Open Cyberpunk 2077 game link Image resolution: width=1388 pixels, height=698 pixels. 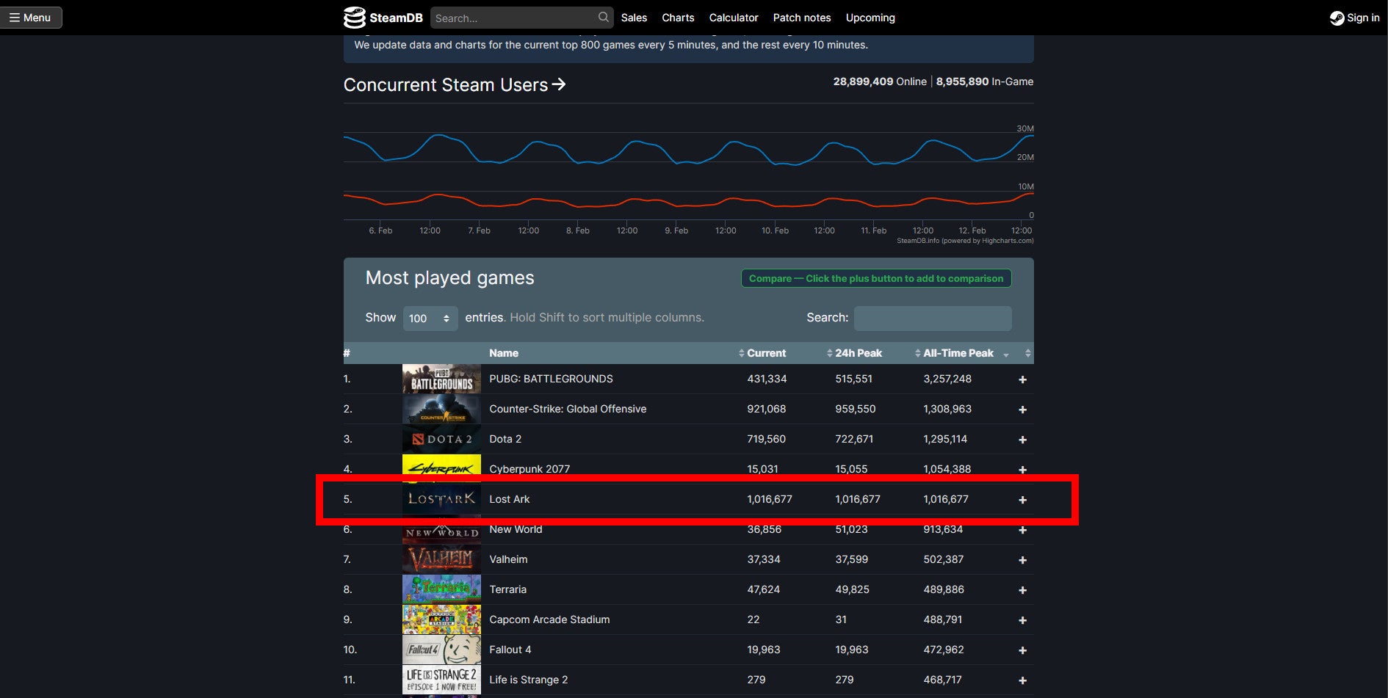[x=529, y=469]
